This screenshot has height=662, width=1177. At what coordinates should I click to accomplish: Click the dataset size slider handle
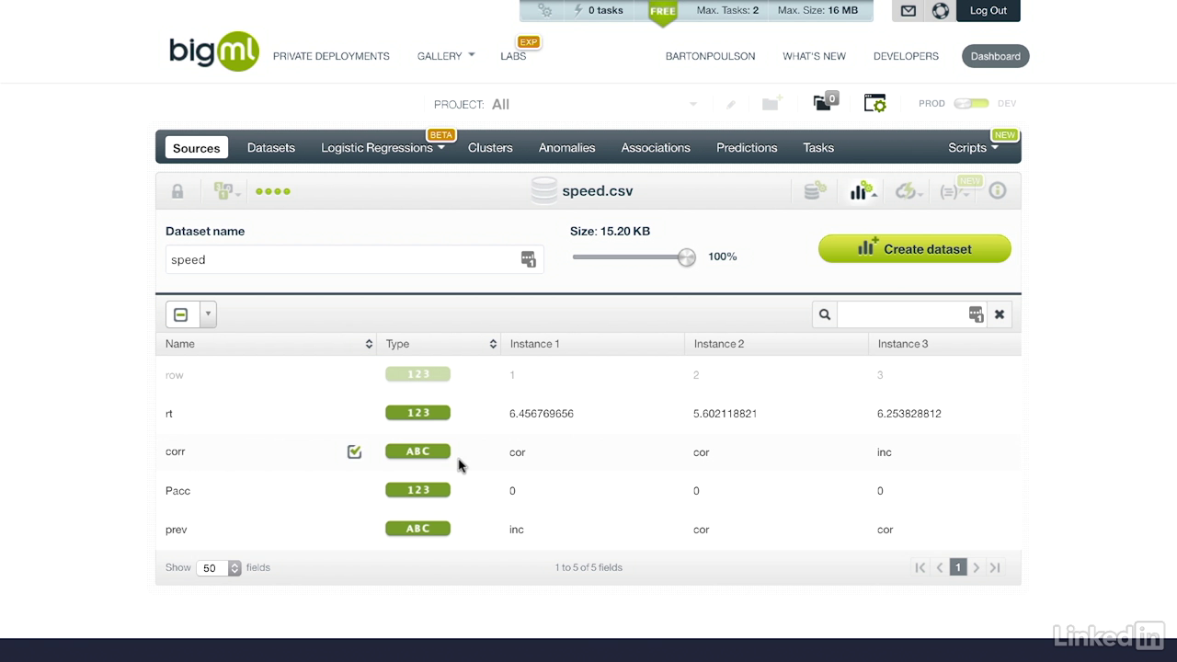click(x=686, y=257)
